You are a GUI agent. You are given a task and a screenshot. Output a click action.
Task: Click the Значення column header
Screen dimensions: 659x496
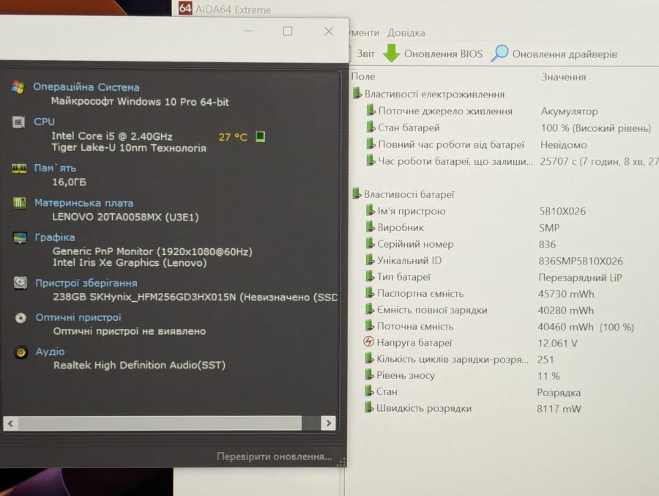click(563, 77)
